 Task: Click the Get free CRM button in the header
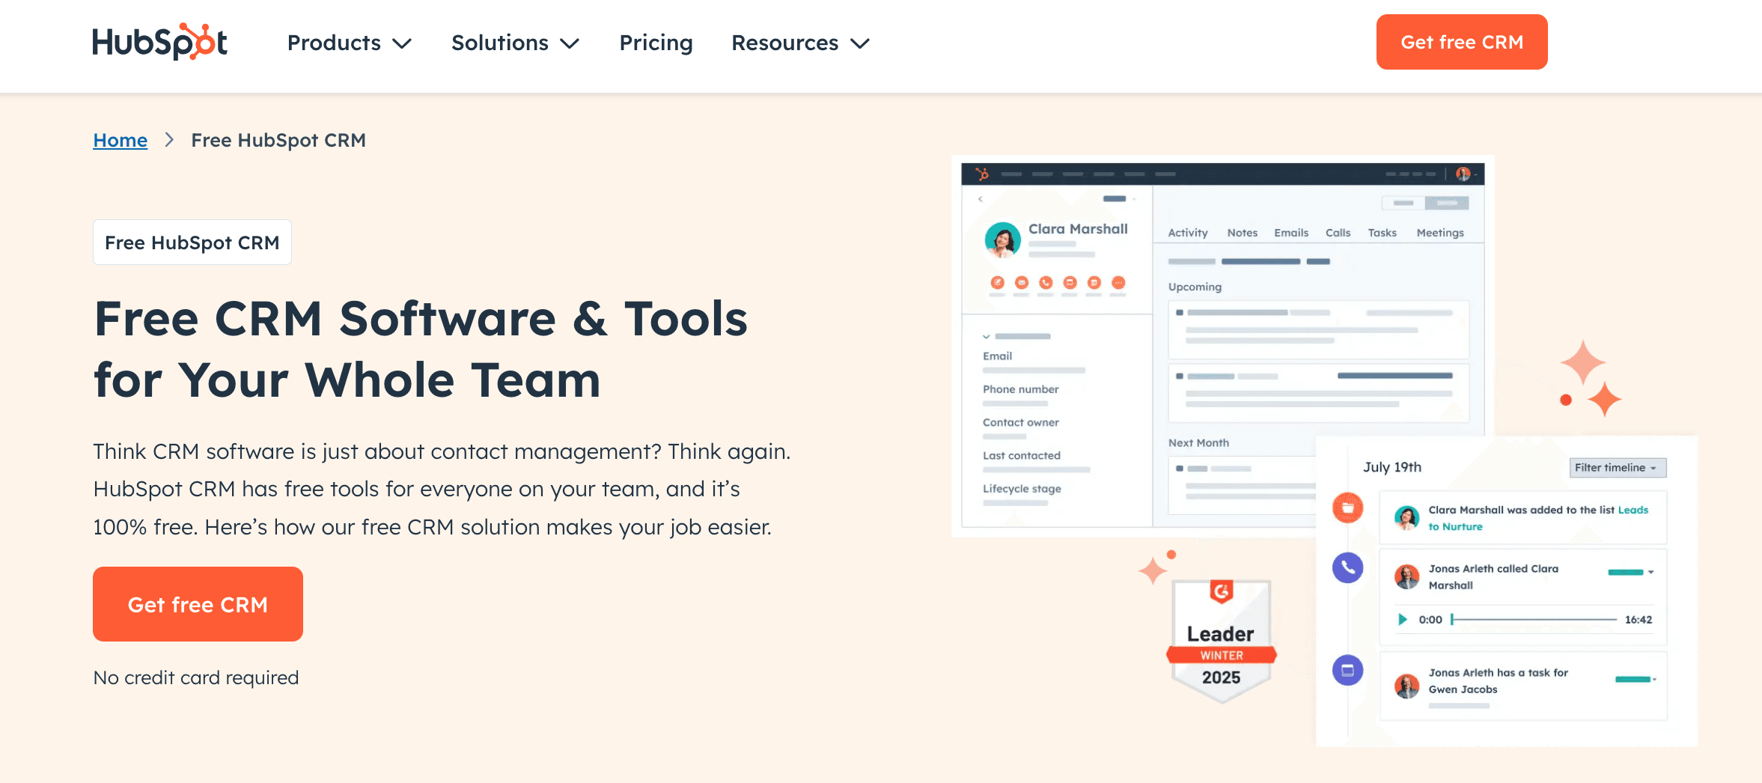click(1461, 42)
